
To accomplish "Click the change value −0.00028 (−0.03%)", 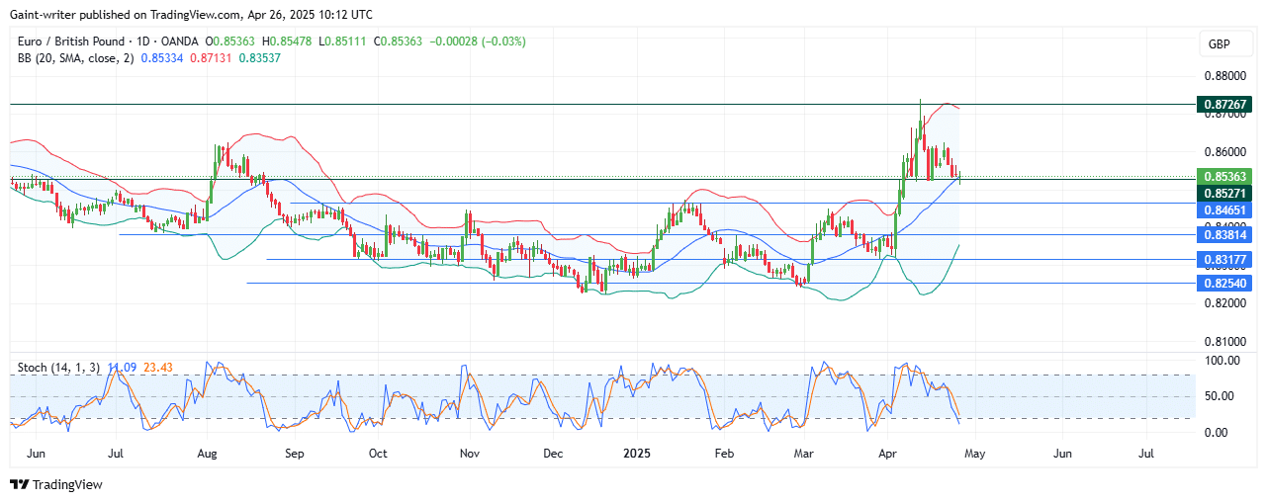I will point(477,42).
